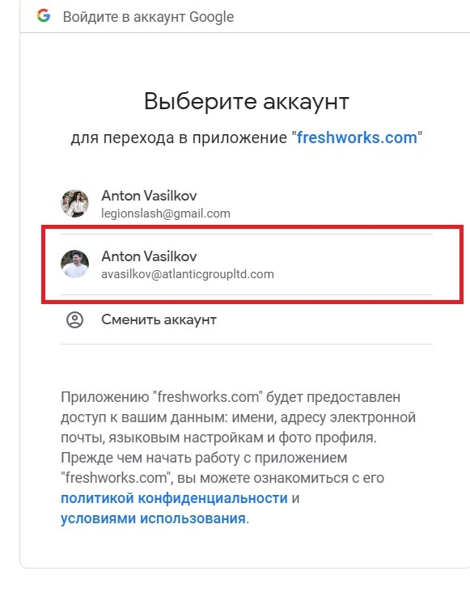
Task: Click the Выберите аккаунт heading
Action: click(247, 102)
